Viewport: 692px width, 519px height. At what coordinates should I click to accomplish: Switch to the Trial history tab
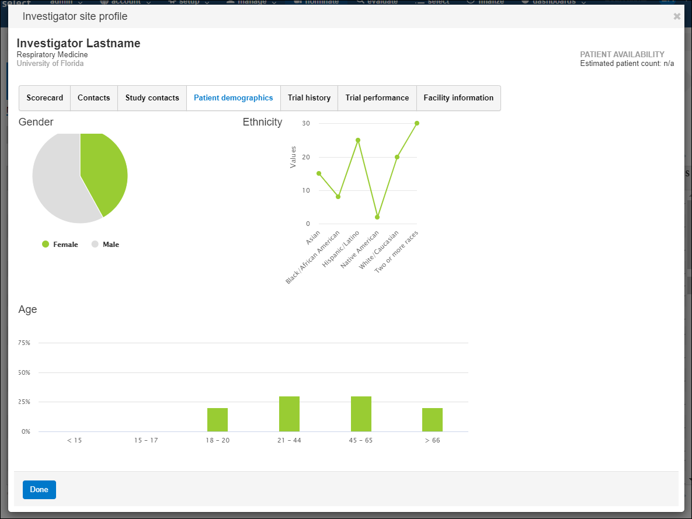click(x=310, y=98)
